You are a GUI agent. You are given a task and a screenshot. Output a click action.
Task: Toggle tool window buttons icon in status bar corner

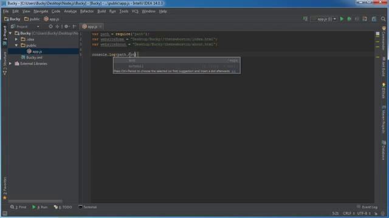pos(5,213)
